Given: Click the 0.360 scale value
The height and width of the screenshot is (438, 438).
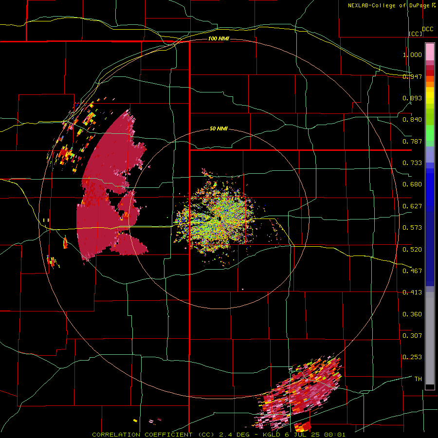Looking at the screenshot, I should point(412,314).
